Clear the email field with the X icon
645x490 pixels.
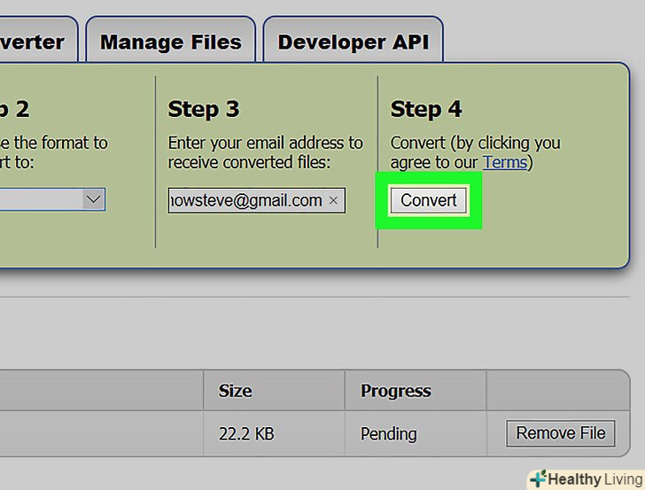[333, 201]
